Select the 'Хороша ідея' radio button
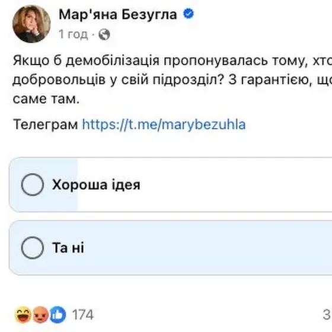332x332 pixels. [33, 184]
